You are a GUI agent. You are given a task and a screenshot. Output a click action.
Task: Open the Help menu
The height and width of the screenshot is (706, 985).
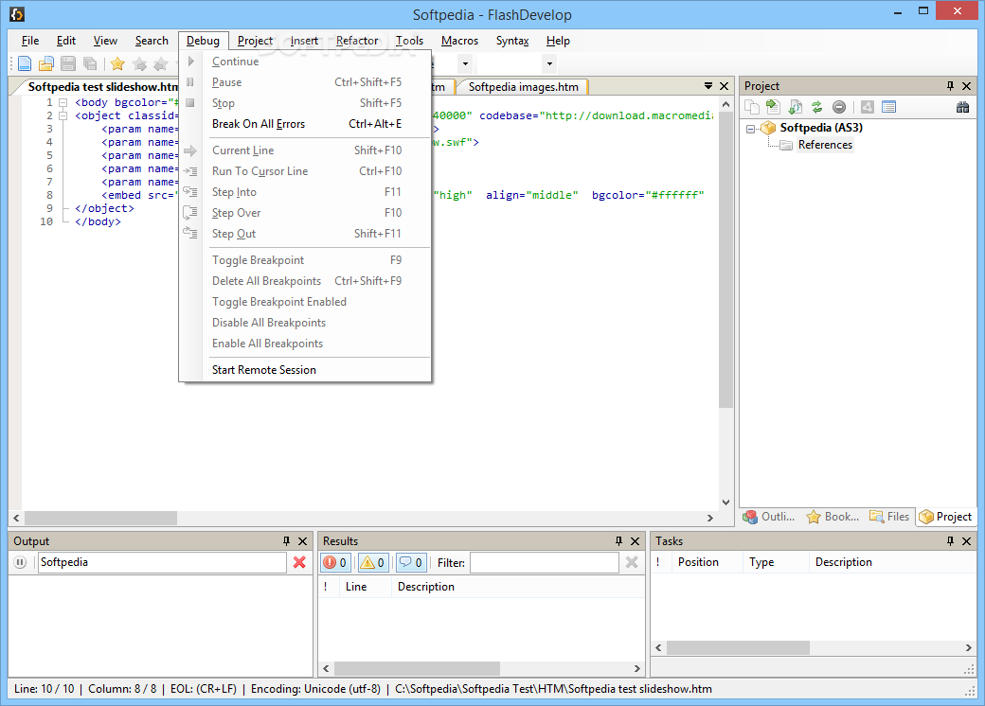click(558, 41)
